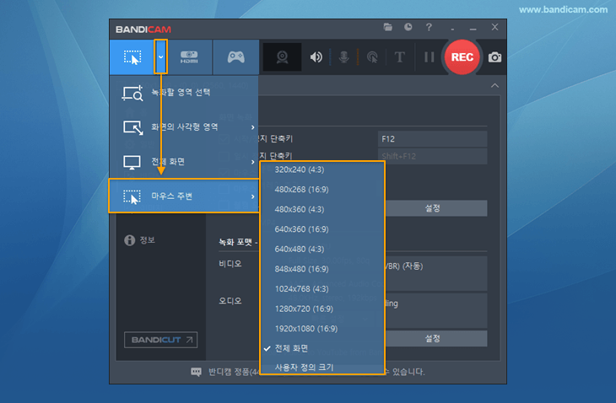This screenshot has height=403, width=616.
Task: Choose 480x268 (16:9) size
Action: tap(322, 190)
